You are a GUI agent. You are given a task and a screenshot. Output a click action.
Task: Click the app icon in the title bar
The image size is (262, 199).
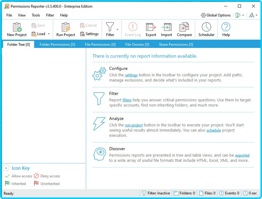(x=7, y=6)
